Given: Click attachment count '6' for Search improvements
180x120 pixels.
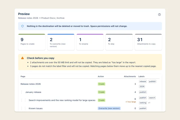Looking at the screenshot, I should tap(135, 99).
